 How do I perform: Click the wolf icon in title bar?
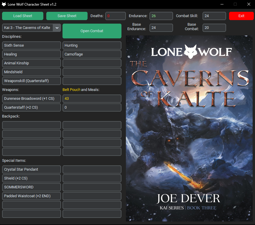pos(4,4)
